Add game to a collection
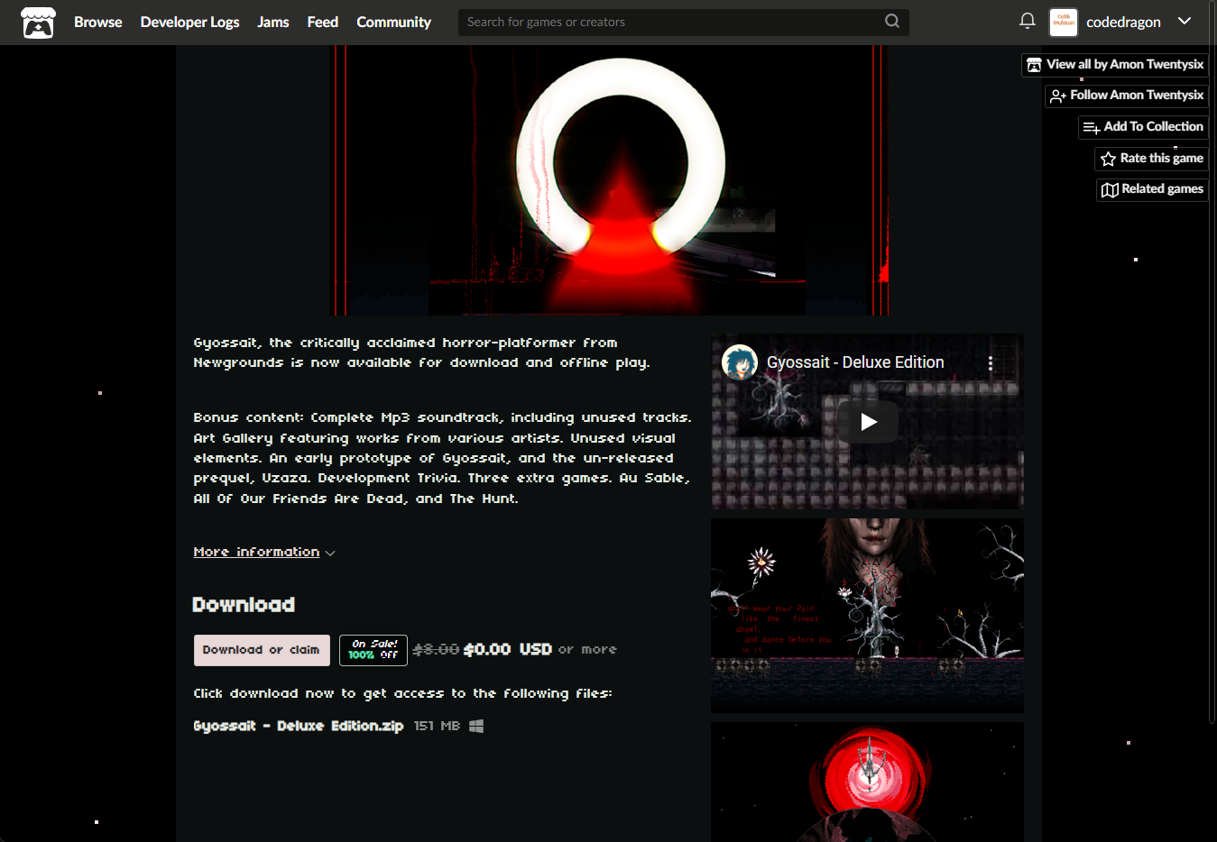The width and height of the screenshot is (1217, 842). [x=1143, y=127]
